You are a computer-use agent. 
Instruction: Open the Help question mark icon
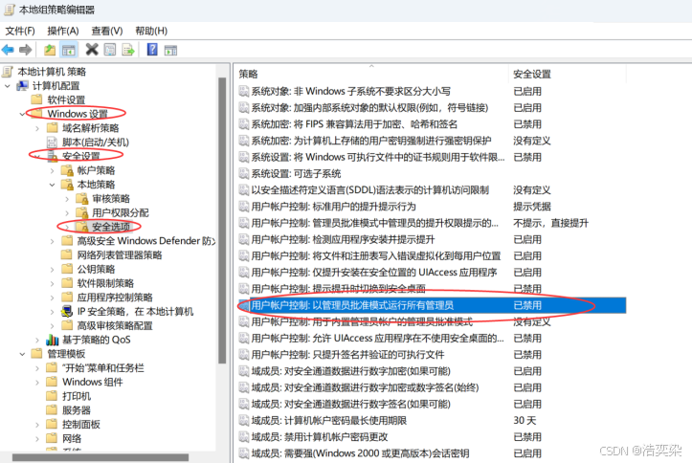click(x=152, y=50)
